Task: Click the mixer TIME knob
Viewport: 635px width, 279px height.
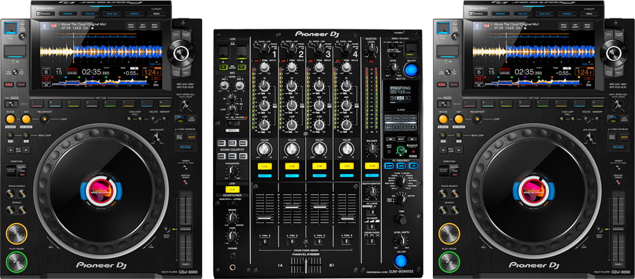Action: pos(401,219)
